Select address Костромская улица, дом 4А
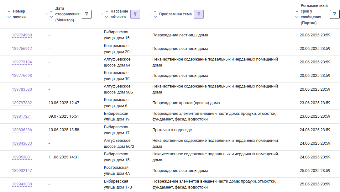Screen dimensions: 340x192 (117, 170)
